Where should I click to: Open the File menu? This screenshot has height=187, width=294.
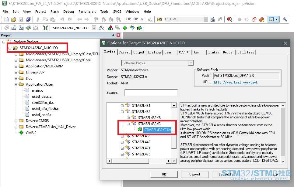(x=5, y=12)
